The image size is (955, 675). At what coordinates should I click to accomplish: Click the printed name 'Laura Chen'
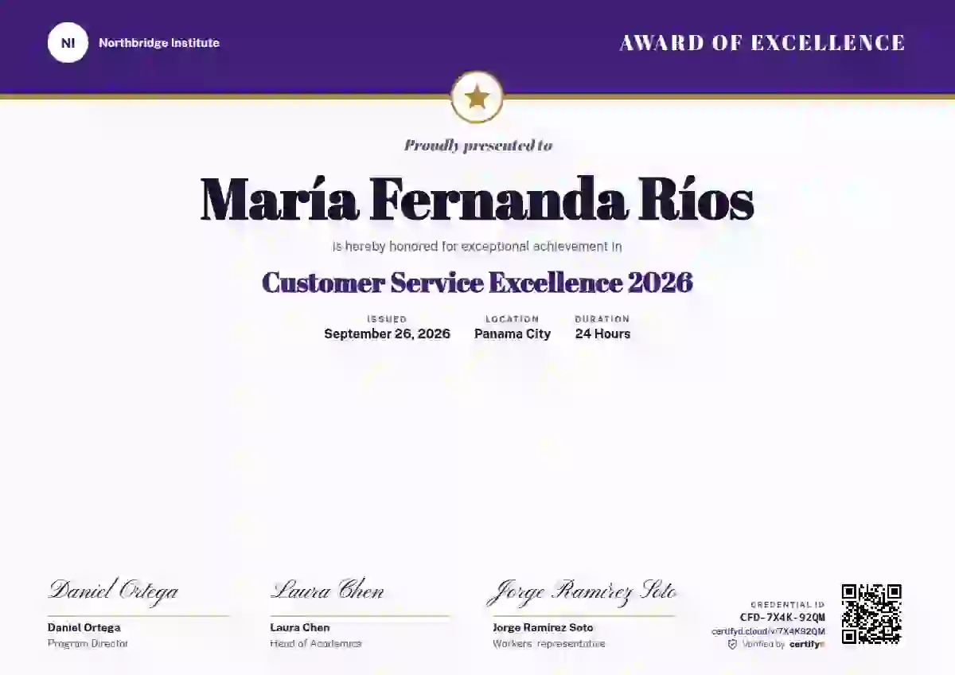(300, 628)
